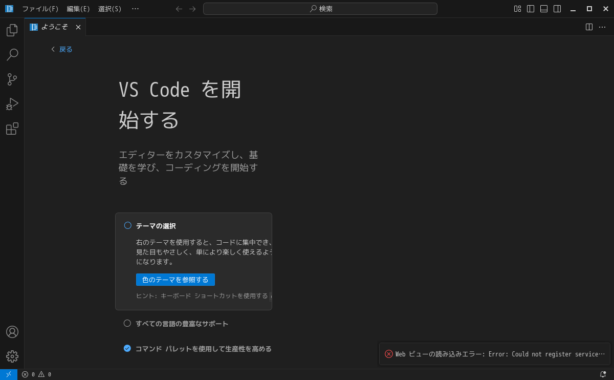Open the Customize Layout icon
The height and width of the screenshot is (380, 614).
518,9
